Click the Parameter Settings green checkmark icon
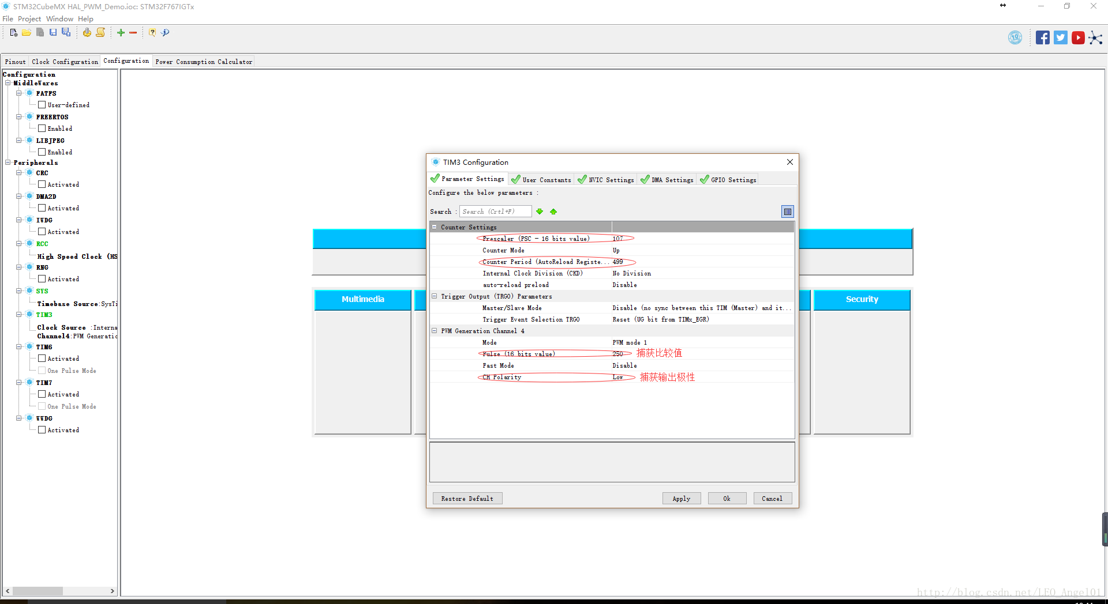This screenshot has width=1108, height=604. 435,179
